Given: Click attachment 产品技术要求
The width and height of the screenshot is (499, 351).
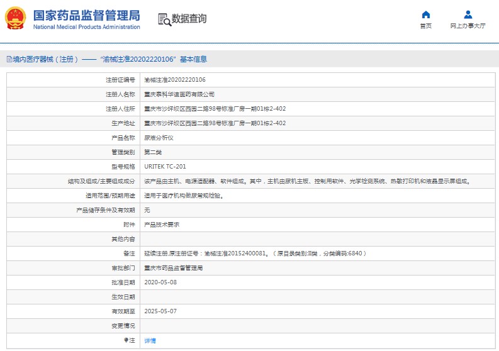Looking at the screenshot, I should (162, 225).
